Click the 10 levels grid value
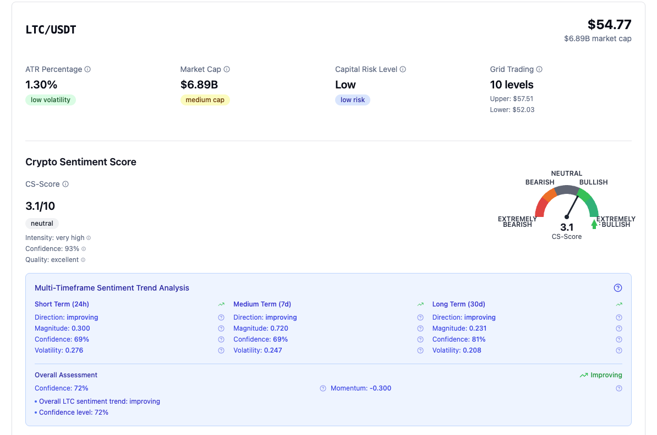This screenshot has width=657, height=435. [x=512, y=85]
